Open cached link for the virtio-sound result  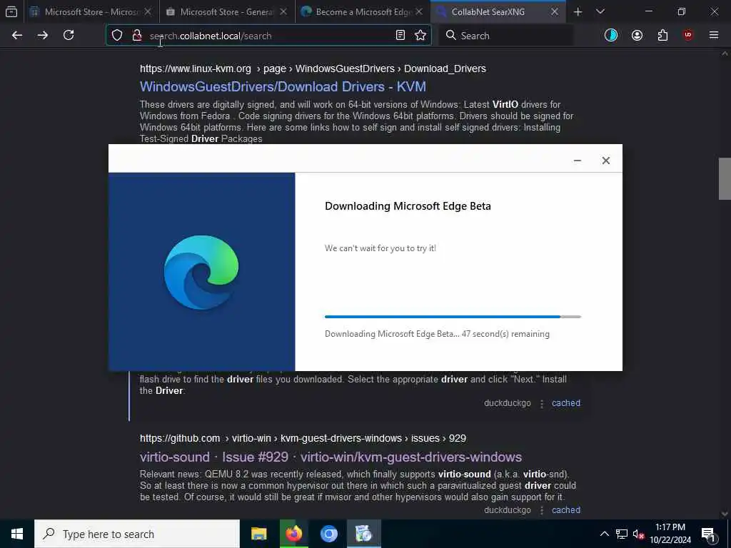pyautogui.click(x=566, y=509)
